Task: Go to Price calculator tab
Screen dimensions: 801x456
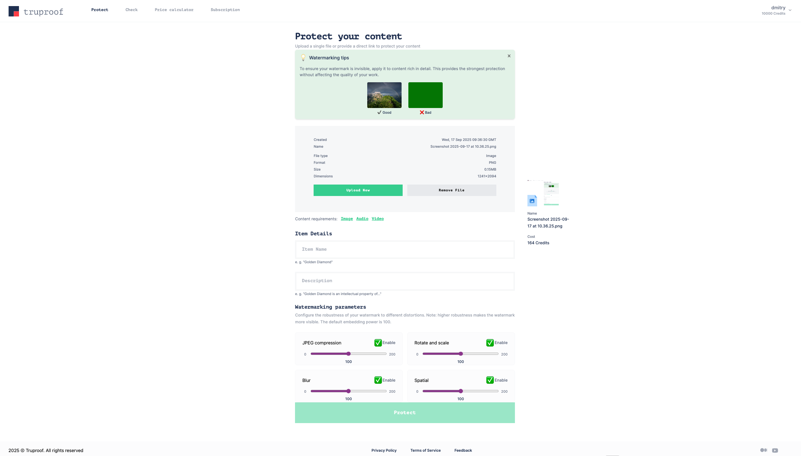Action: 174,10
